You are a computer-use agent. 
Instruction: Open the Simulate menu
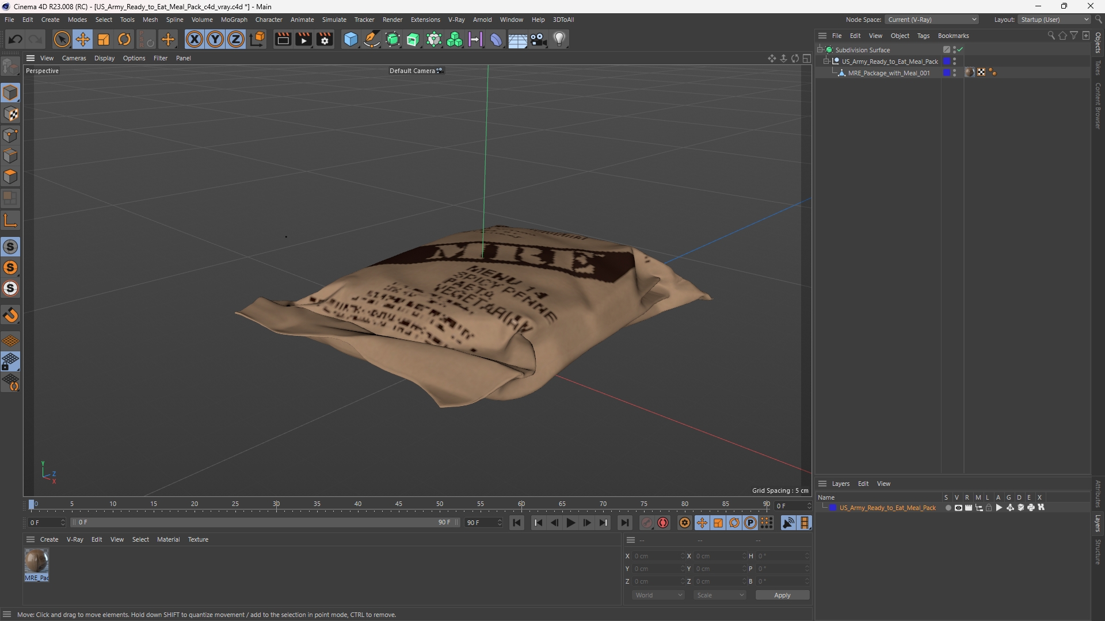[334, 20]
